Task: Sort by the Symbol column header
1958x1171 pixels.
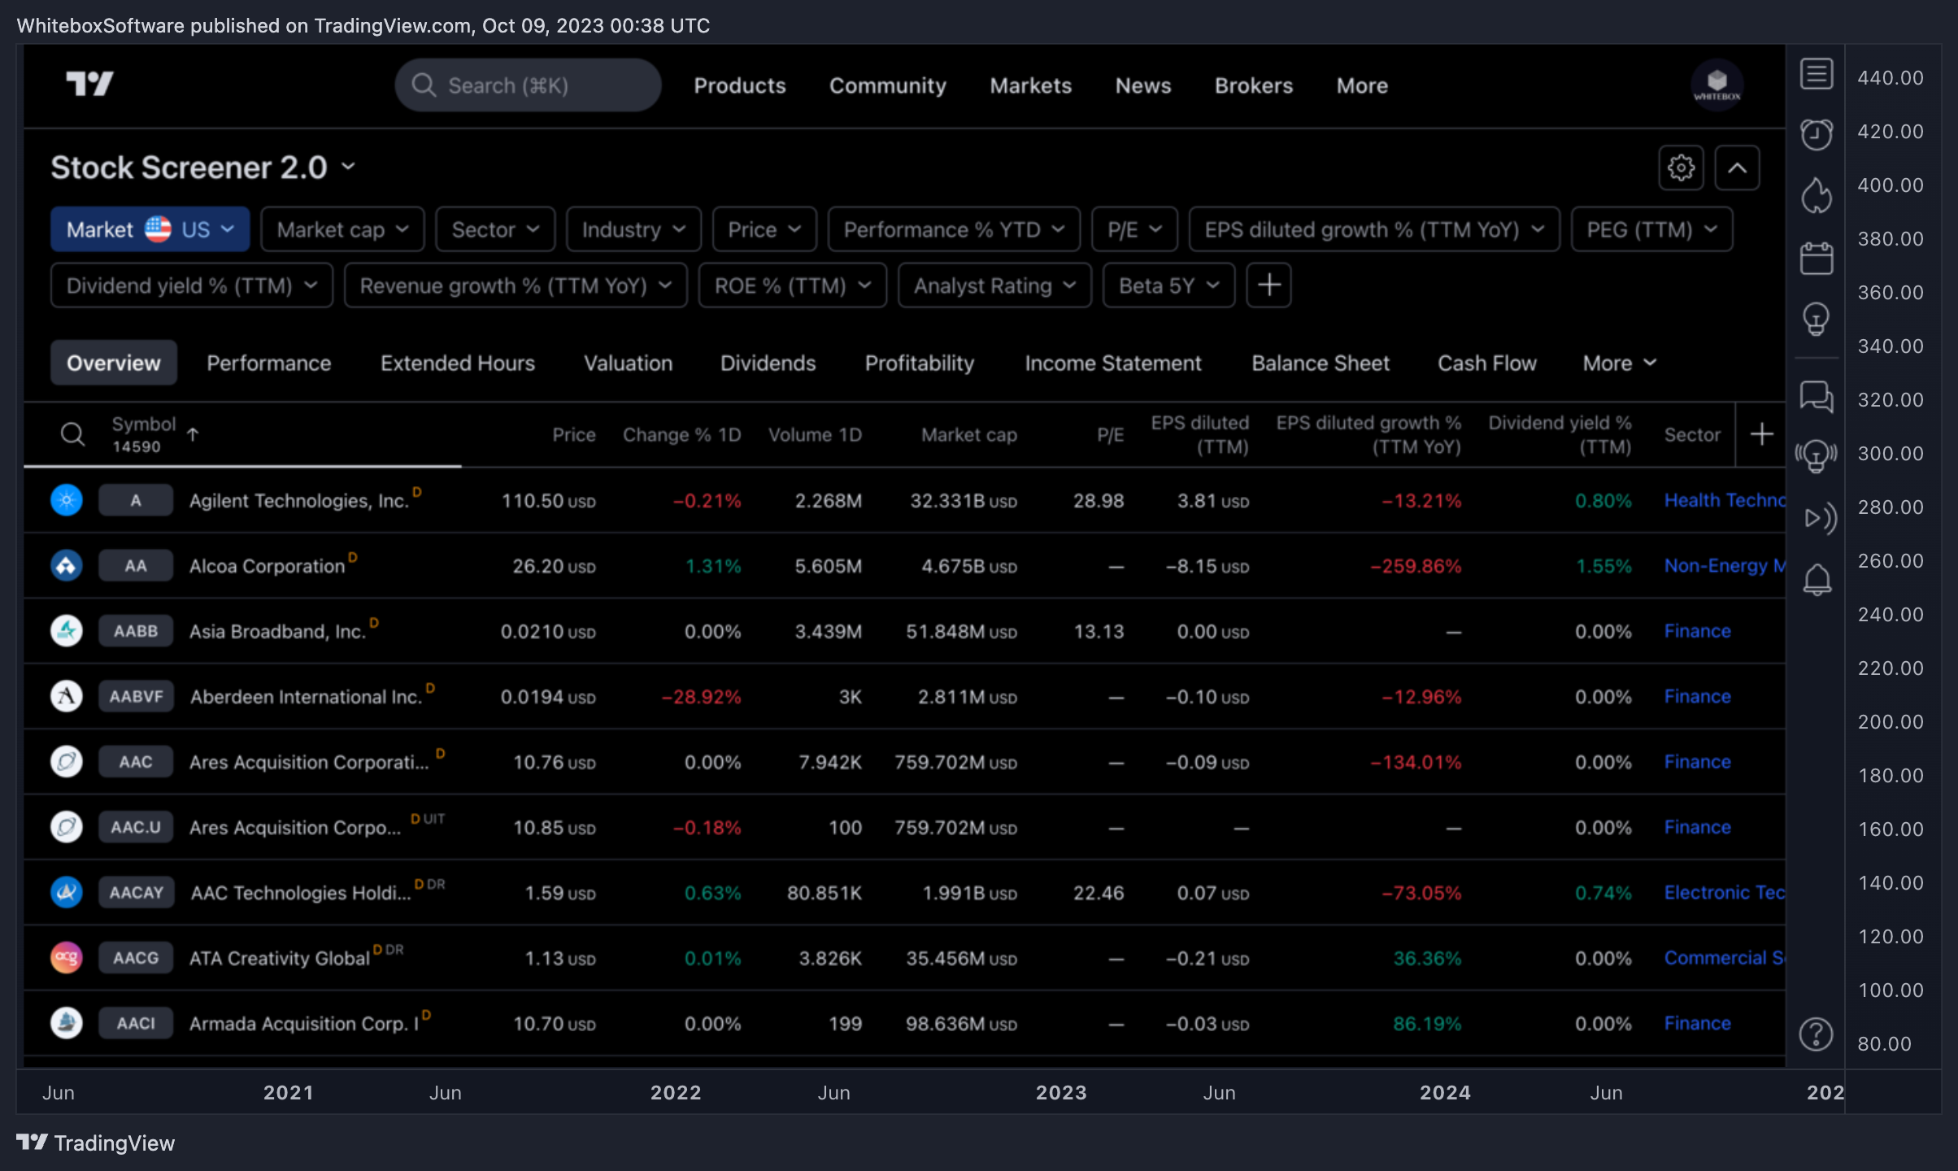Action: click(143, 424)
